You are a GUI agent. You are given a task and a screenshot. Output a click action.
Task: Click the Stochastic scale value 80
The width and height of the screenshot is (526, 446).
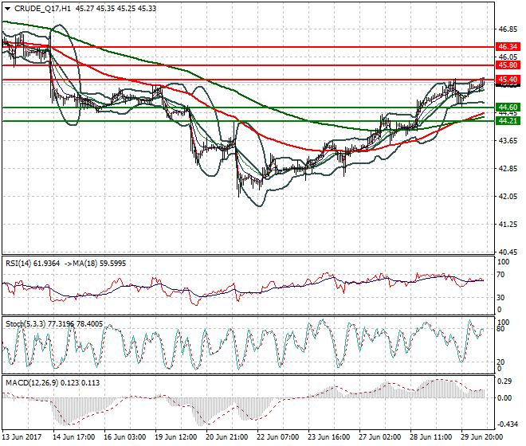pos(500,329)
